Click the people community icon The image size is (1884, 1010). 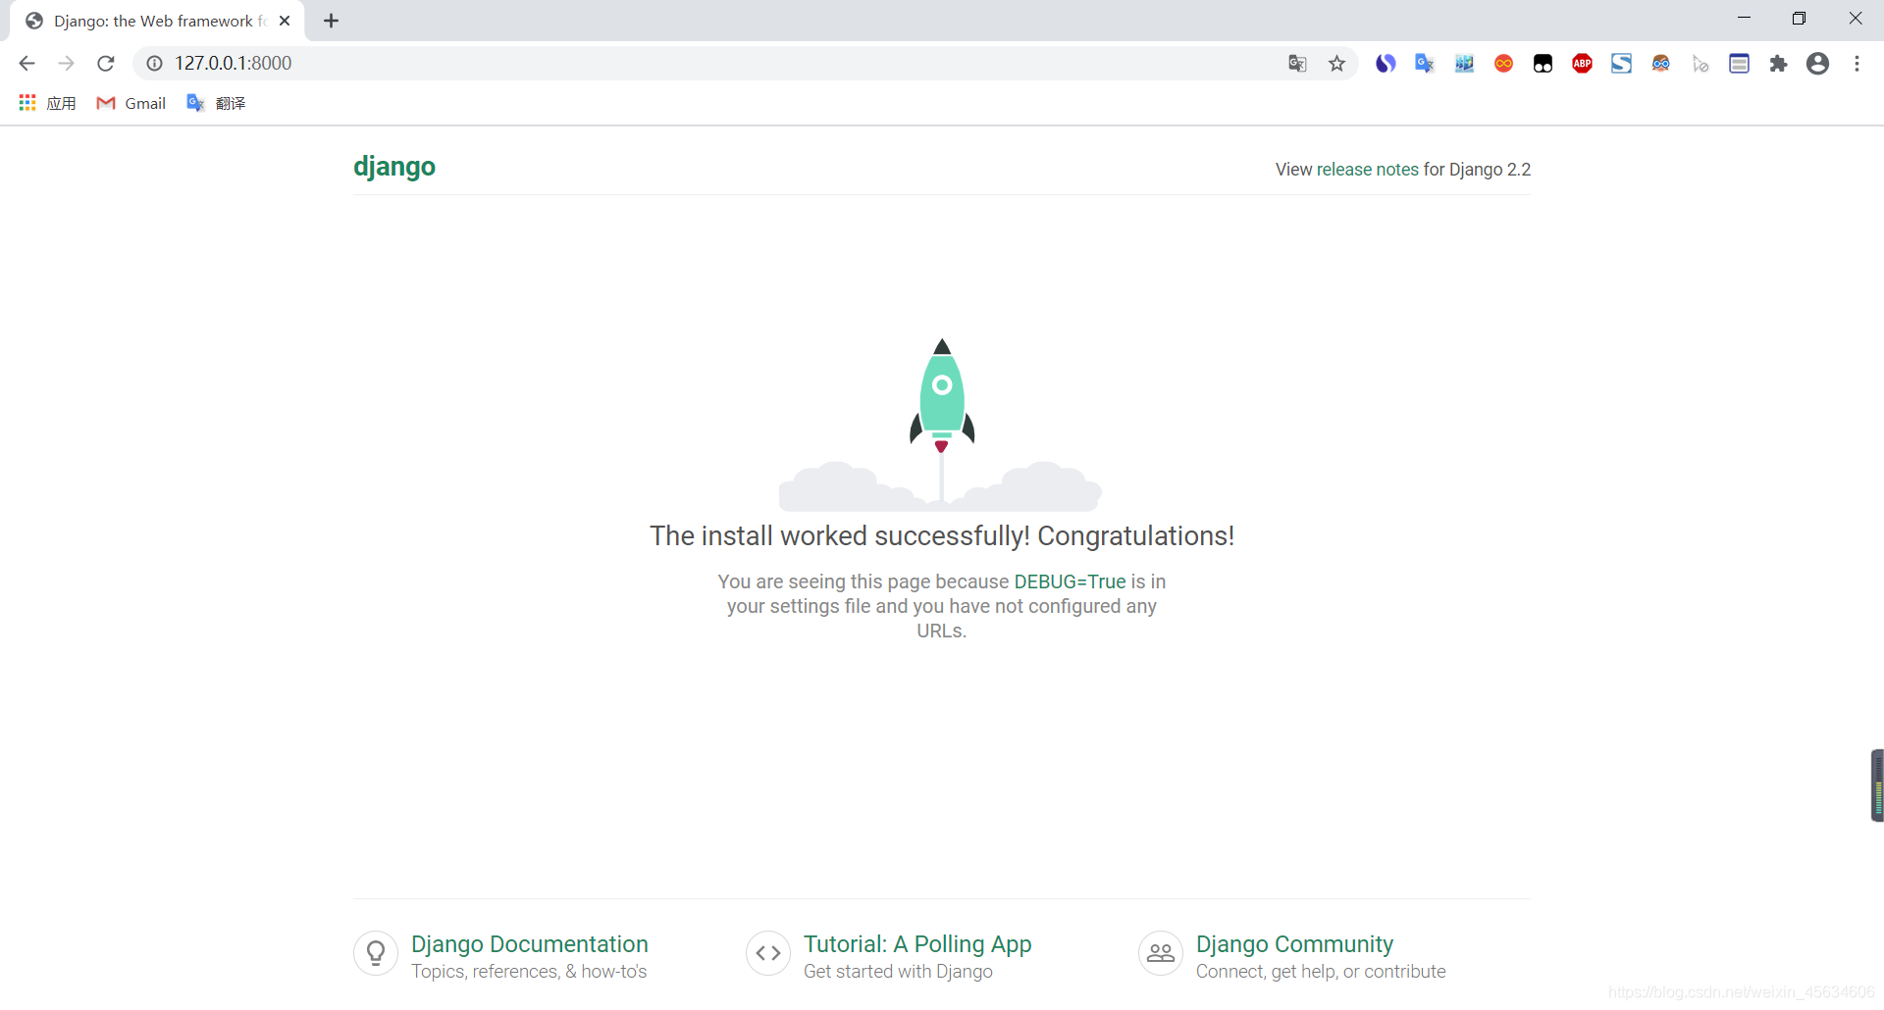click(x=1161, y=953)
